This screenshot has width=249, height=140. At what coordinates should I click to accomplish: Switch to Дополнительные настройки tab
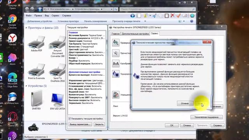coord(135,34)
